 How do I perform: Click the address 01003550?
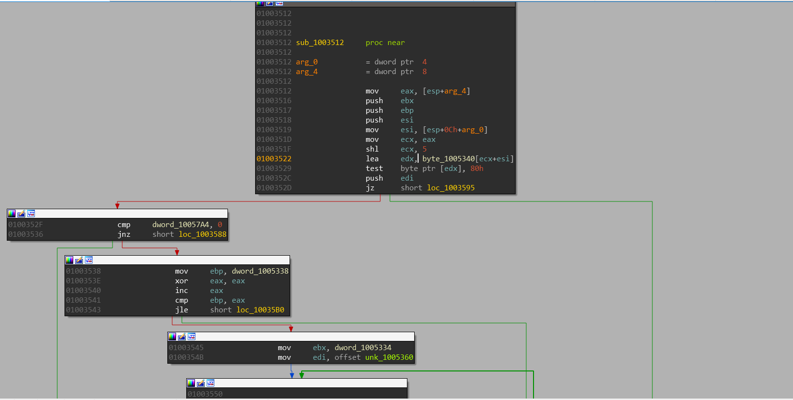point(205,394)
